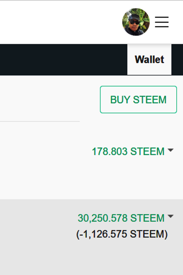Image resolution: width=183 pixels, height=275 pixels.
Task: Select the (-1,126.575 STEEM) delegated amount
Action: [x=122, y=234]
